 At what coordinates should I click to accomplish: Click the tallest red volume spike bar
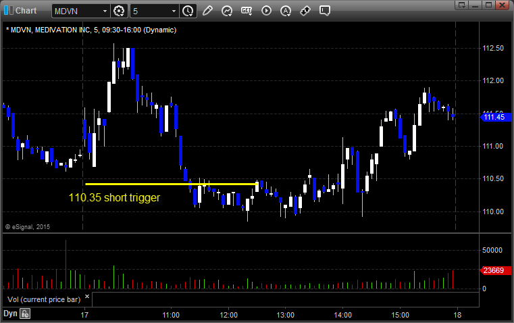point(66,264)
